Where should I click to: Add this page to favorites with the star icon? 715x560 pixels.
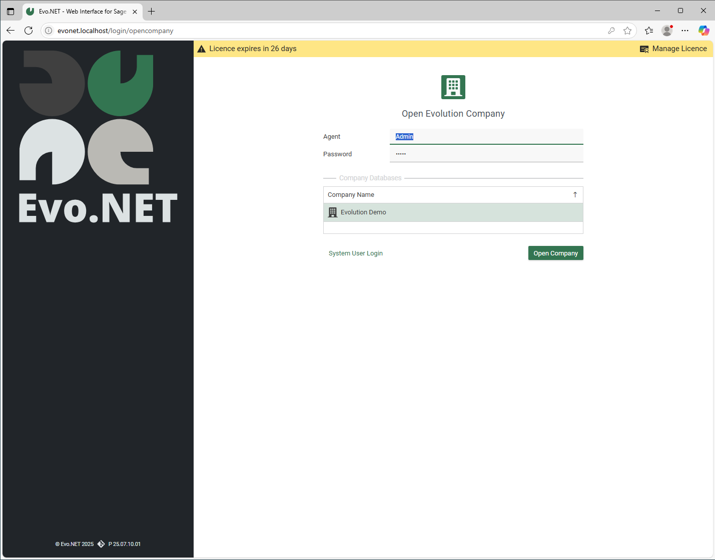tap(627, 31)
